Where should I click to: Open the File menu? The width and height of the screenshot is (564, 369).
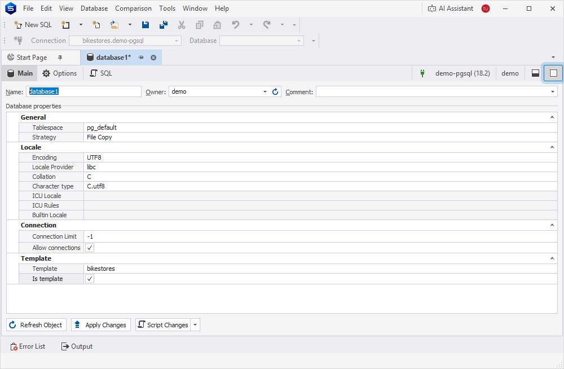28,8
